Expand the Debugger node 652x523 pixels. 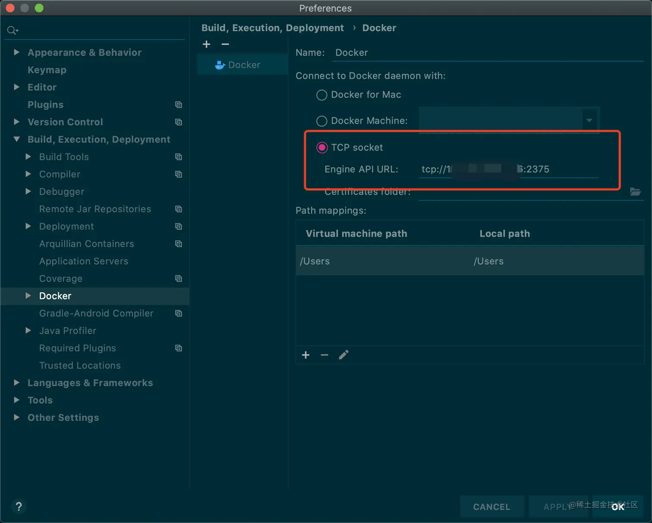[28, 191]
